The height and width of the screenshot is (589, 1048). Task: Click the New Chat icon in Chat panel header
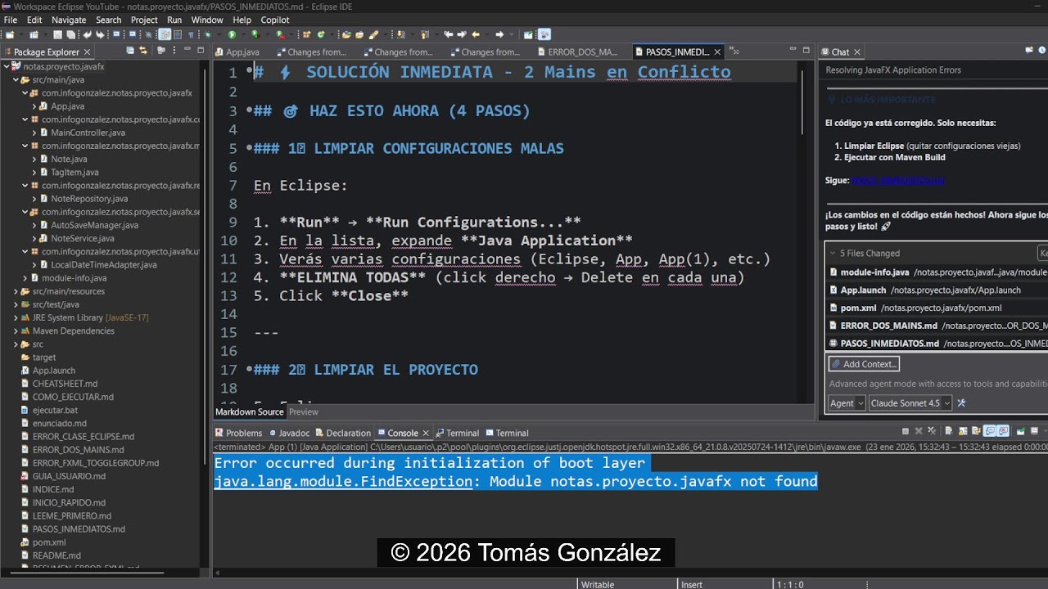pyautogui.click(x=1029, y=50)
